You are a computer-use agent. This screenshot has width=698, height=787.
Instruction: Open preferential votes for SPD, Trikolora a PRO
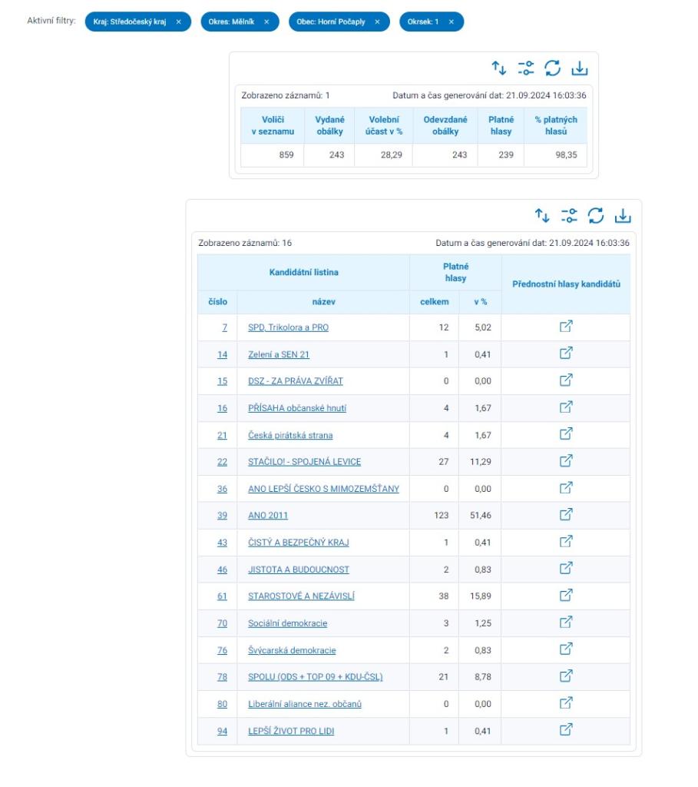pos(565,327)
